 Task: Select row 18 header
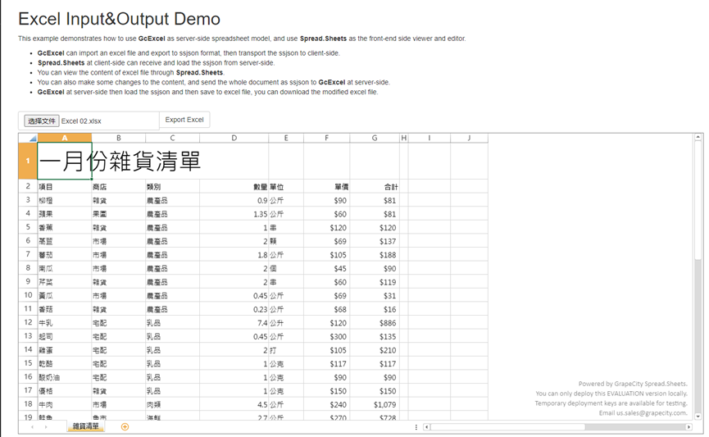pos(28,404)
